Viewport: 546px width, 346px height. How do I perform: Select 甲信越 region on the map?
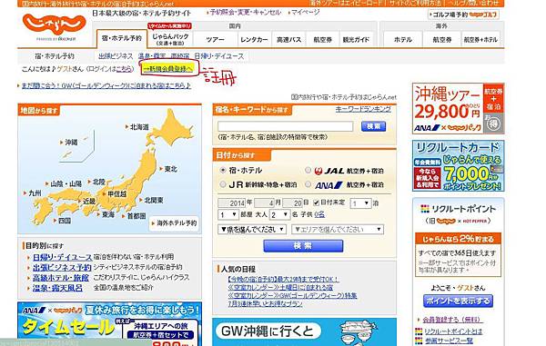pyautogui.click(x=116, y=194)
